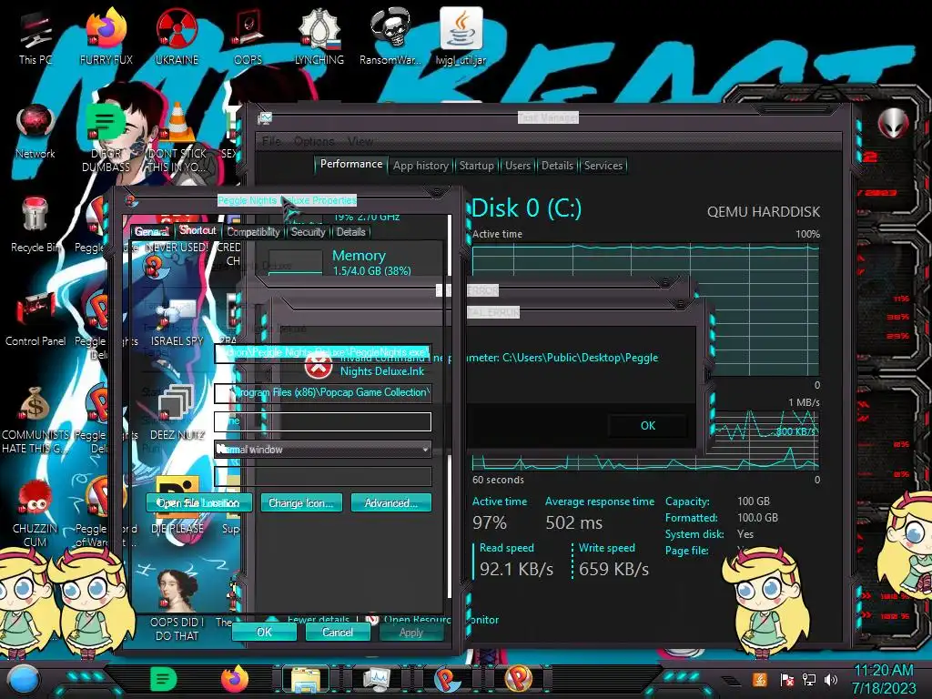932x699 pixels.
Task: Select the OOPS Alienware laptop desktop icon
Action: pos(248,36)
